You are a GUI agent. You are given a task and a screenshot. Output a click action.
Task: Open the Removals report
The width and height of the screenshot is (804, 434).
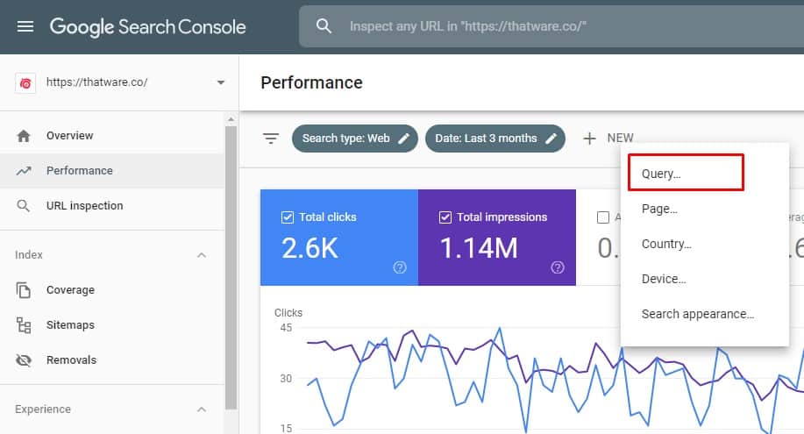(71, 360)
